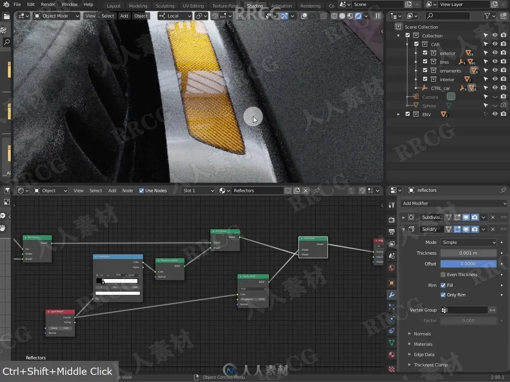The image size is (510, 382).
Task: Toggle Use Nodes checkbox
Action: click(x=141, y=191)
